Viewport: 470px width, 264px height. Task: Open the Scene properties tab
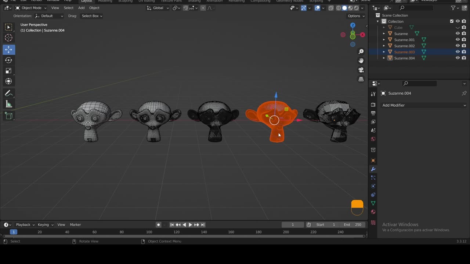(x=373, y=130)
